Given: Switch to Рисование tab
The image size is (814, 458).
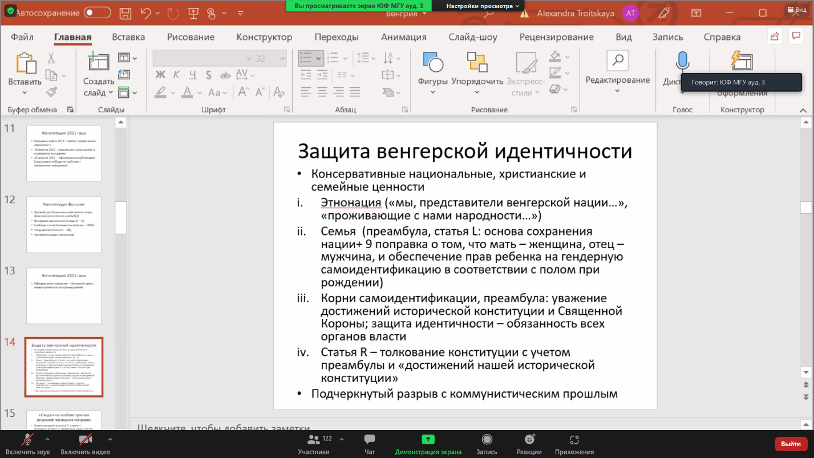Looking at the screenshot, I should [191, 37].
